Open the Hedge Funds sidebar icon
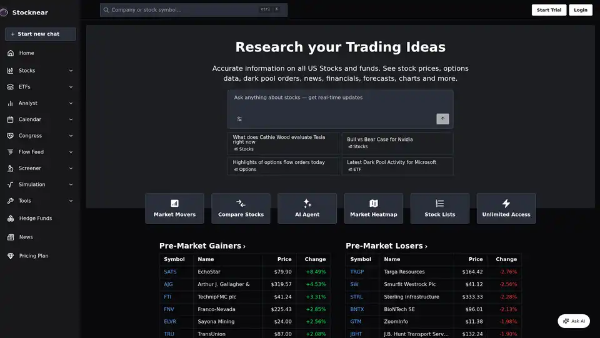Image resolution: width=600 pixels, height=338 pixels. pos(11,218)
